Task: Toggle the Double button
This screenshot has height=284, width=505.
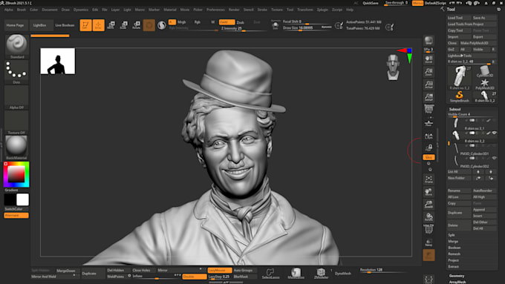Action: coord(195,277)
